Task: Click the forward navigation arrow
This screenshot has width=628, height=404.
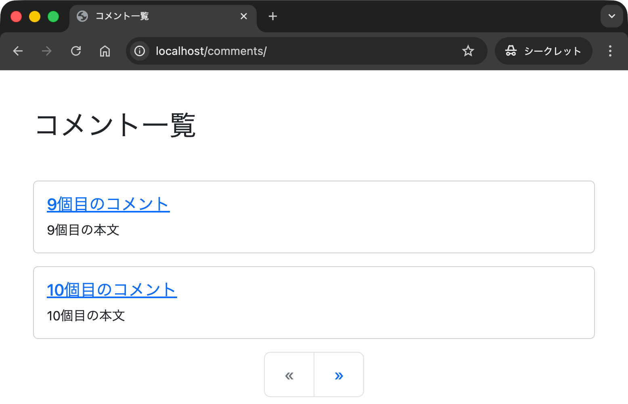Action: (x=47, y=51)
